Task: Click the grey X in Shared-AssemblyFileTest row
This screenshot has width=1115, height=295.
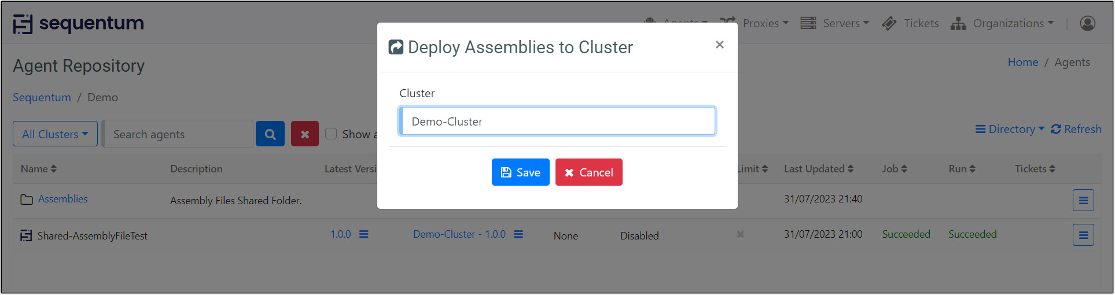Action: pos(740,234)
